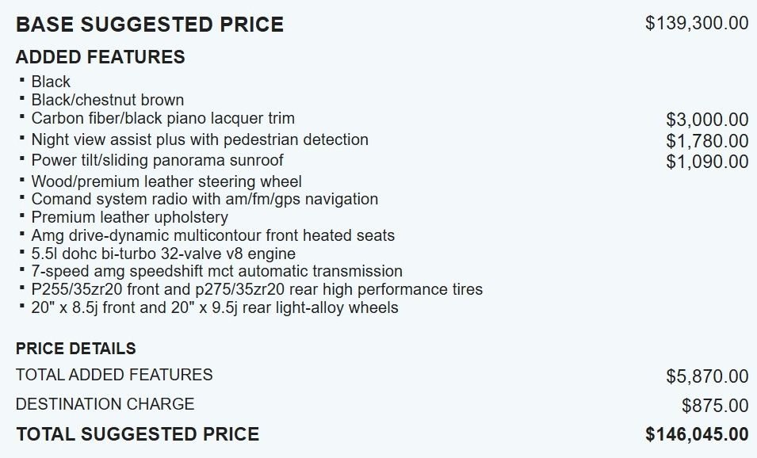
Task: Click the light-alloy wheels feature line
Action: 215,307
